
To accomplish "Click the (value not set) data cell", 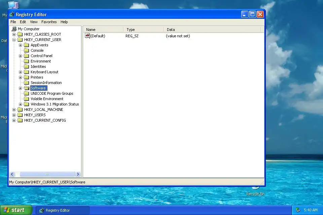I will tap(178, 36).
